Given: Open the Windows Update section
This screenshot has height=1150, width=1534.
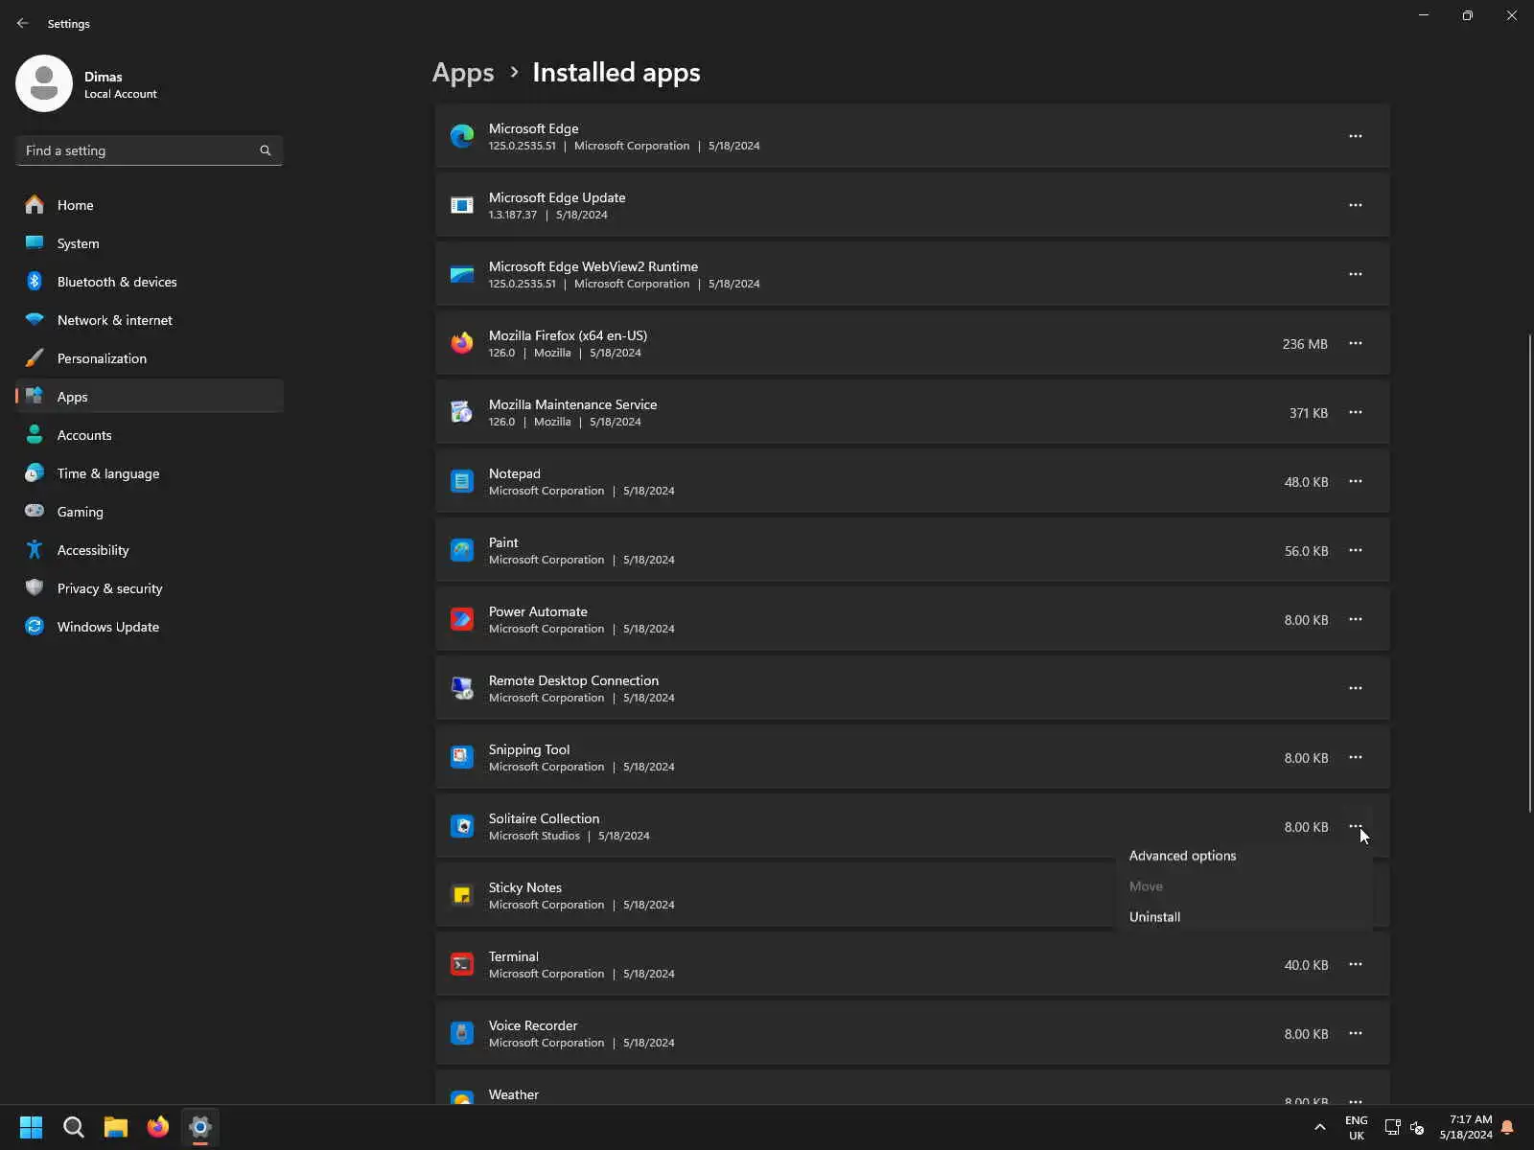Looking at the screenshot, I should [107, 627].
